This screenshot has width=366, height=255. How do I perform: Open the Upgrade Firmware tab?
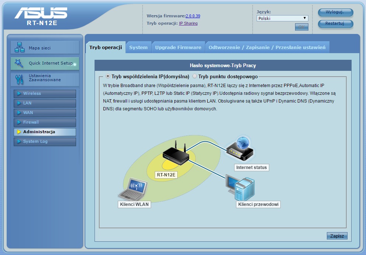(x=178, y=47)
